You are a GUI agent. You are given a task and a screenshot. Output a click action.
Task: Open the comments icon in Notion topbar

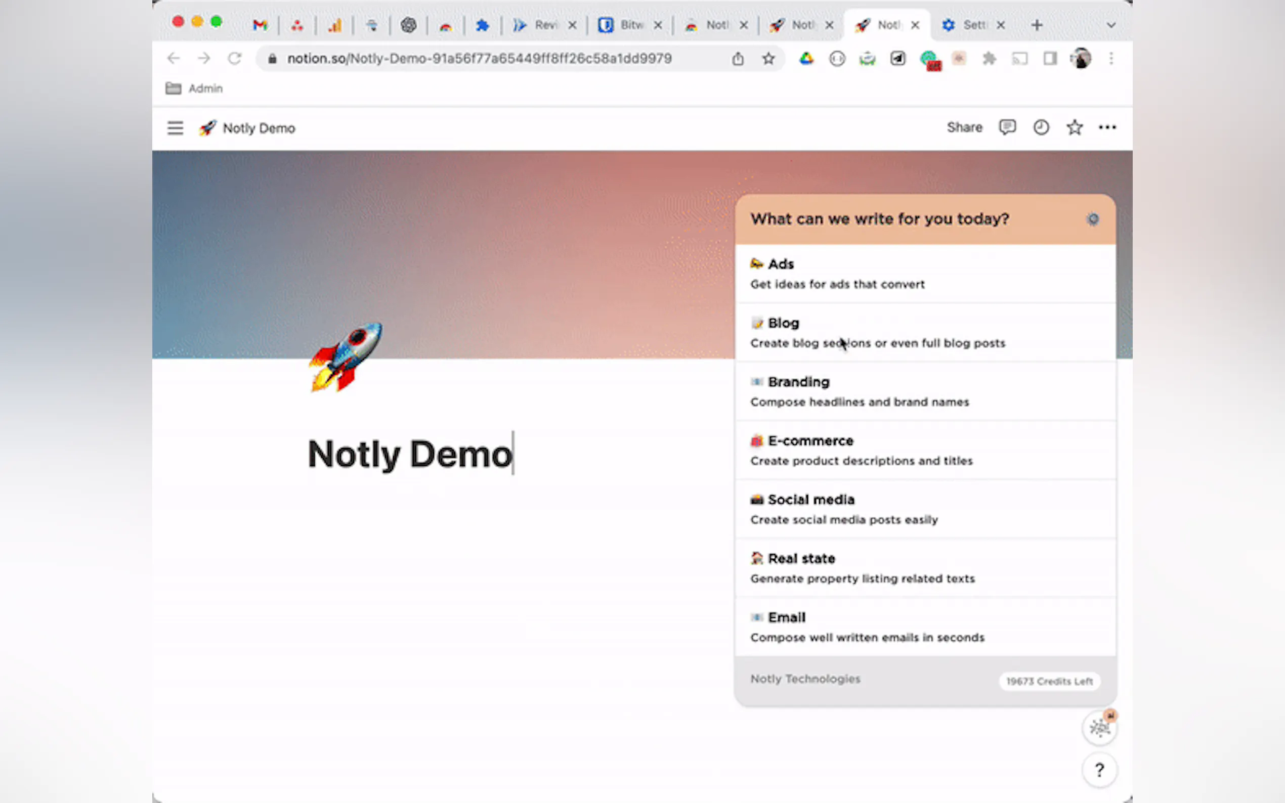(x=1007, y=127)
